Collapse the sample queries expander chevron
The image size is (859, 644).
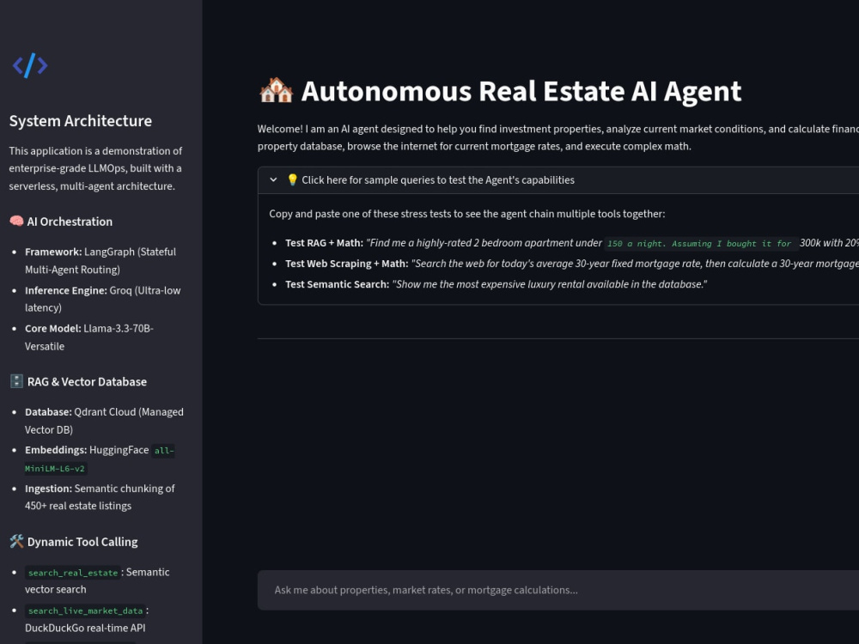tap(273, 179)
